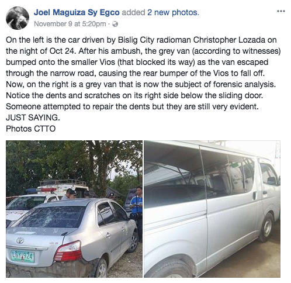Click the bullet hole in rear windshield
This screenshot has width=291, height=283.
47,222
